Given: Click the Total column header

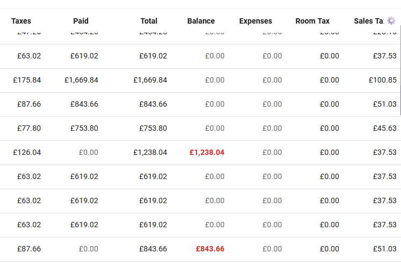Looking at the screenshot, I should click(149, 21).
